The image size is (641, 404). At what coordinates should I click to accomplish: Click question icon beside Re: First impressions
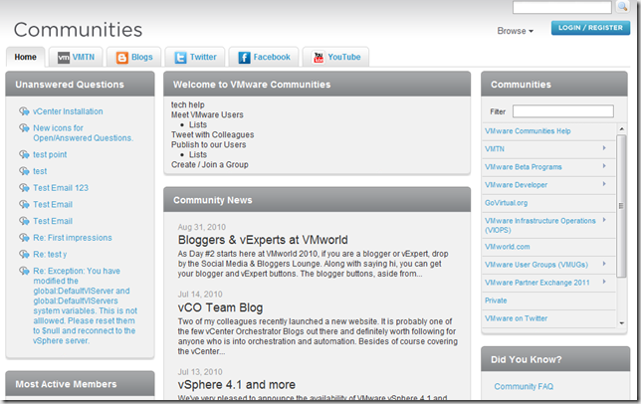click(x=24, y=238)
